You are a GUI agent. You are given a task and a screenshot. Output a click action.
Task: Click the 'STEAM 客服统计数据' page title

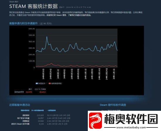tap(33, 6)
